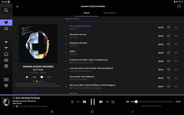The width and height of the screenshot is (184, 115).
Task: Skip to next track
Action: point(101,102)
